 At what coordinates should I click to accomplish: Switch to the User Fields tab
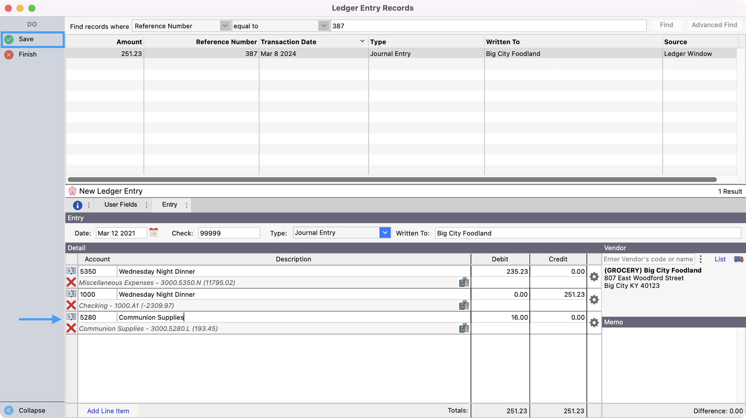(121, 205)
